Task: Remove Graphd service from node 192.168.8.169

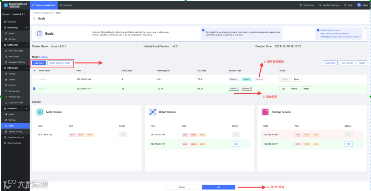Action: 237,79
